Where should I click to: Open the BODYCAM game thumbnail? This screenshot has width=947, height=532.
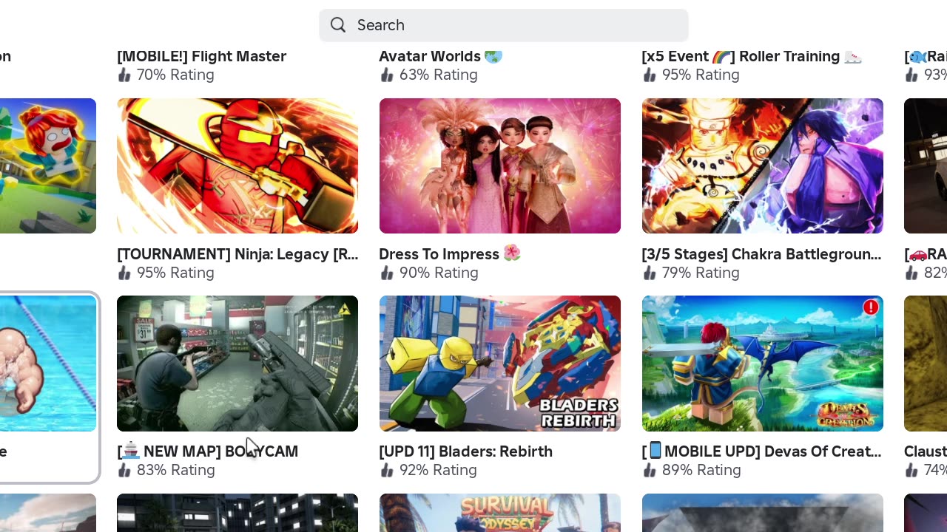coord(237,364)
